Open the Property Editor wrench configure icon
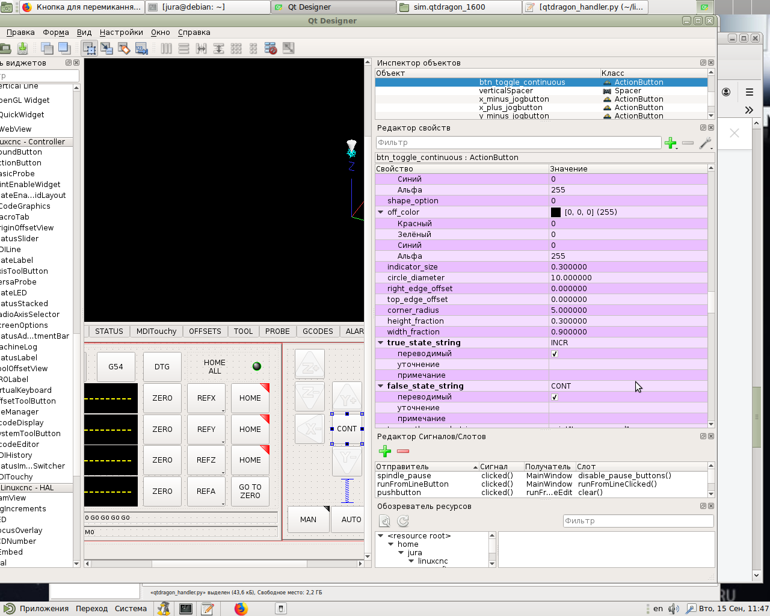The image size is (770, 616). 706,143
